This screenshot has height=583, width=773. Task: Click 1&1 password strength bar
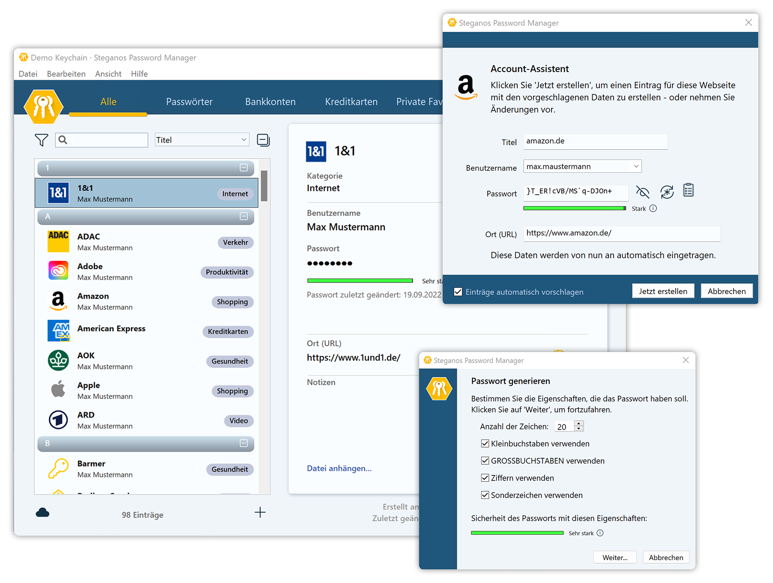click(x=360, y=281)
